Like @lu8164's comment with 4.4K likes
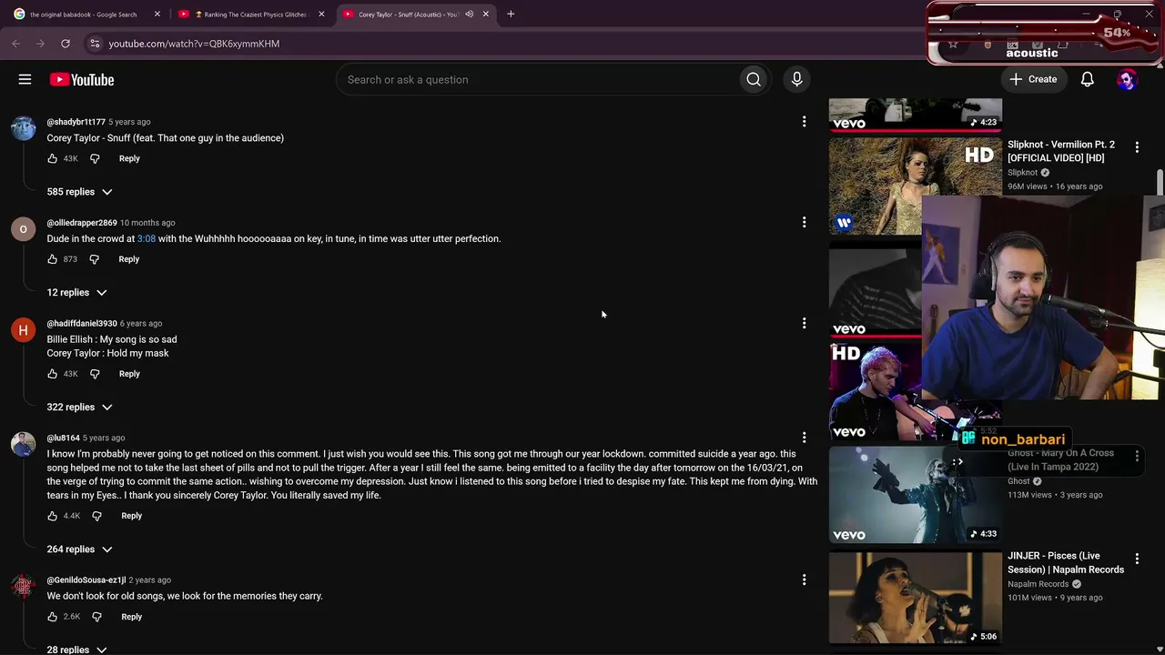1165x655 pixels. point(53,516)
